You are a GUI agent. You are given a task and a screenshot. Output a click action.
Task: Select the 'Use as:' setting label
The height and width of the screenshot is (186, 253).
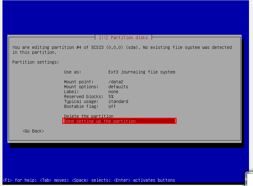[x=72, y=72]
